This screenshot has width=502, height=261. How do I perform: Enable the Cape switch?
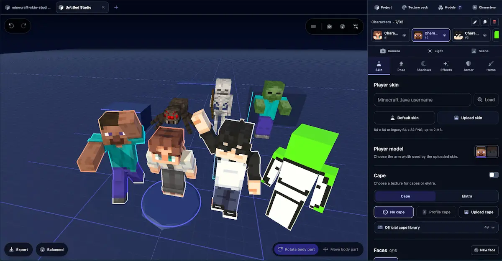point(494,175)
